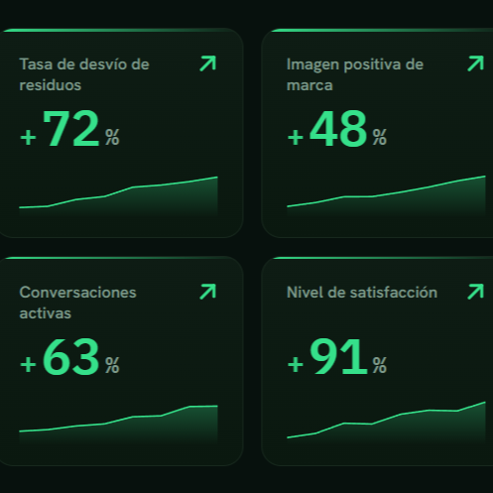Click the sparkline chart under +63%
Screen dimensions: 493x493
click(118, 425)
